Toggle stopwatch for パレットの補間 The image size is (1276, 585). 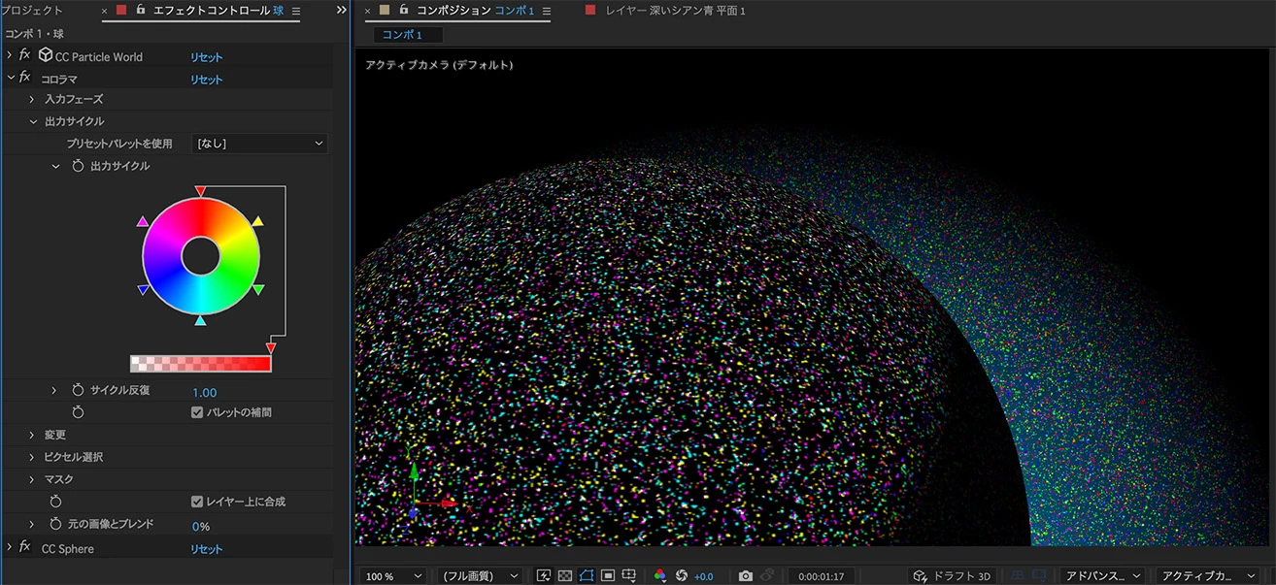(79, 412)
